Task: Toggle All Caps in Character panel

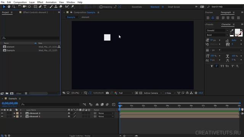Action: 222,66
